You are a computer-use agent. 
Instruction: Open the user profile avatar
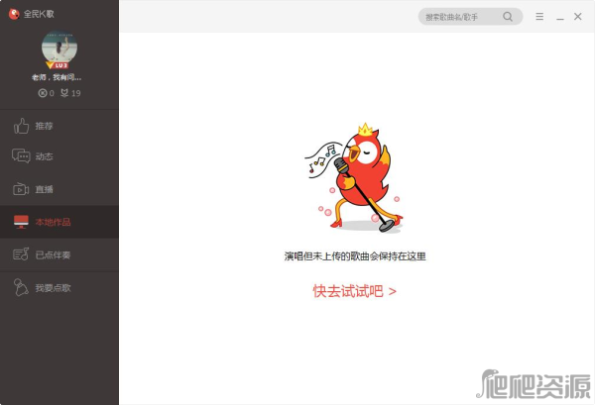point(59,49)
